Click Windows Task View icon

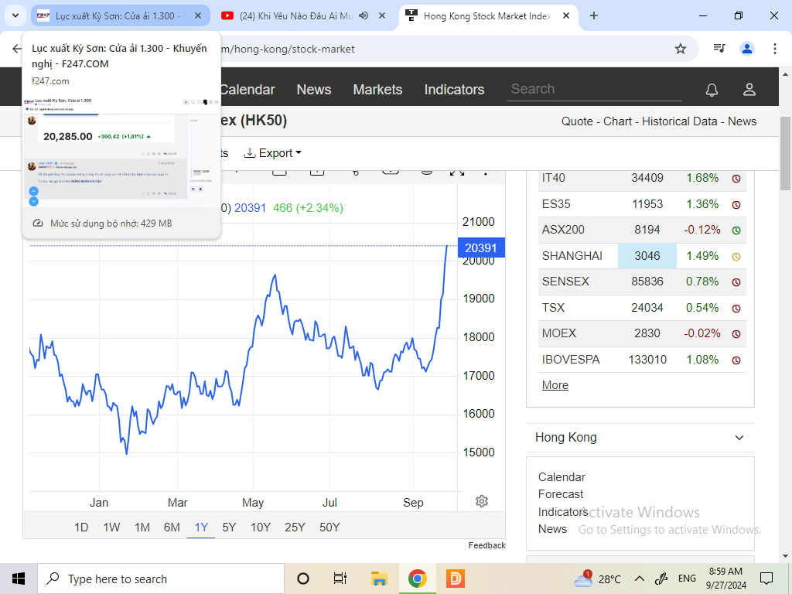pyautogui.click(x=340, y=579)
